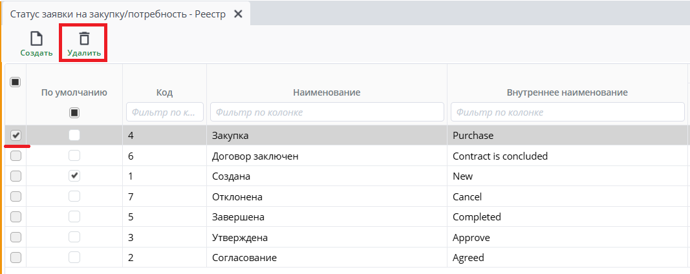Toggle the select-all rows header checkbox

coord(16,82)
